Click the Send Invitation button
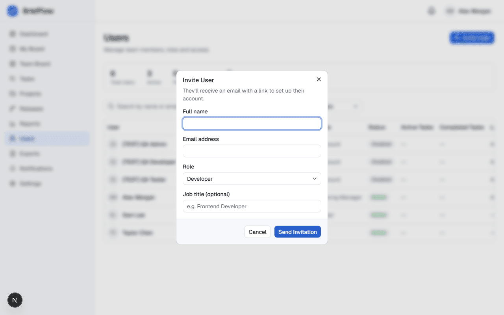The width and height of the screenshot is (504, 315). pyautogui.click(x=298, y=232)
